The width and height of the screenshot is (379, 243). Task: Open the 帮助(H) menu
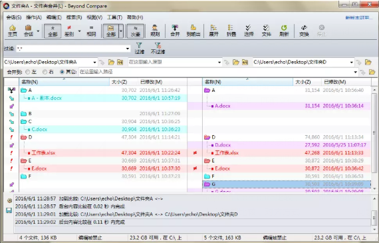point(135,17)
